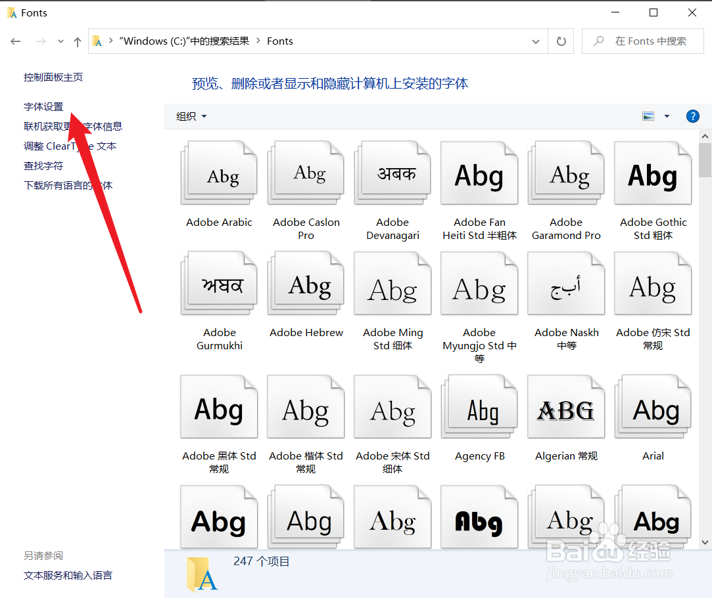The height and width of the screenshot is (598, 712).
Task: Expand chevron after the address folder icon
Action: (111, 41)
